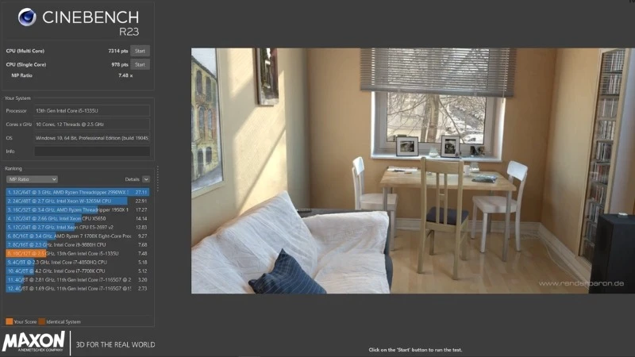The image size is (635, 357).
Task: Click the Identical System legend swatch
Action: (42, 322)
